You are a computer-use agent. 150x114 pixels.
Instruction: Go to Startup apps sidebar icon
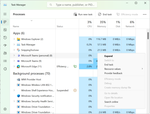(x=5, y=45)
